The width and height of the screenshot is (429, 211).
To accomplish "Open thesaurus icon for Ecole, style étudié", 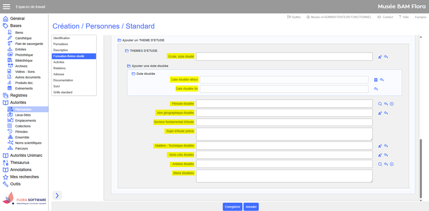I will click(x=380, y=57).
